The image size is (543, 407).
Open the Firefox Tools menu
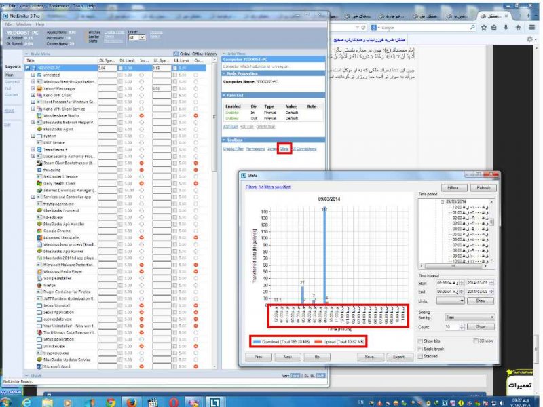(78, 6)
